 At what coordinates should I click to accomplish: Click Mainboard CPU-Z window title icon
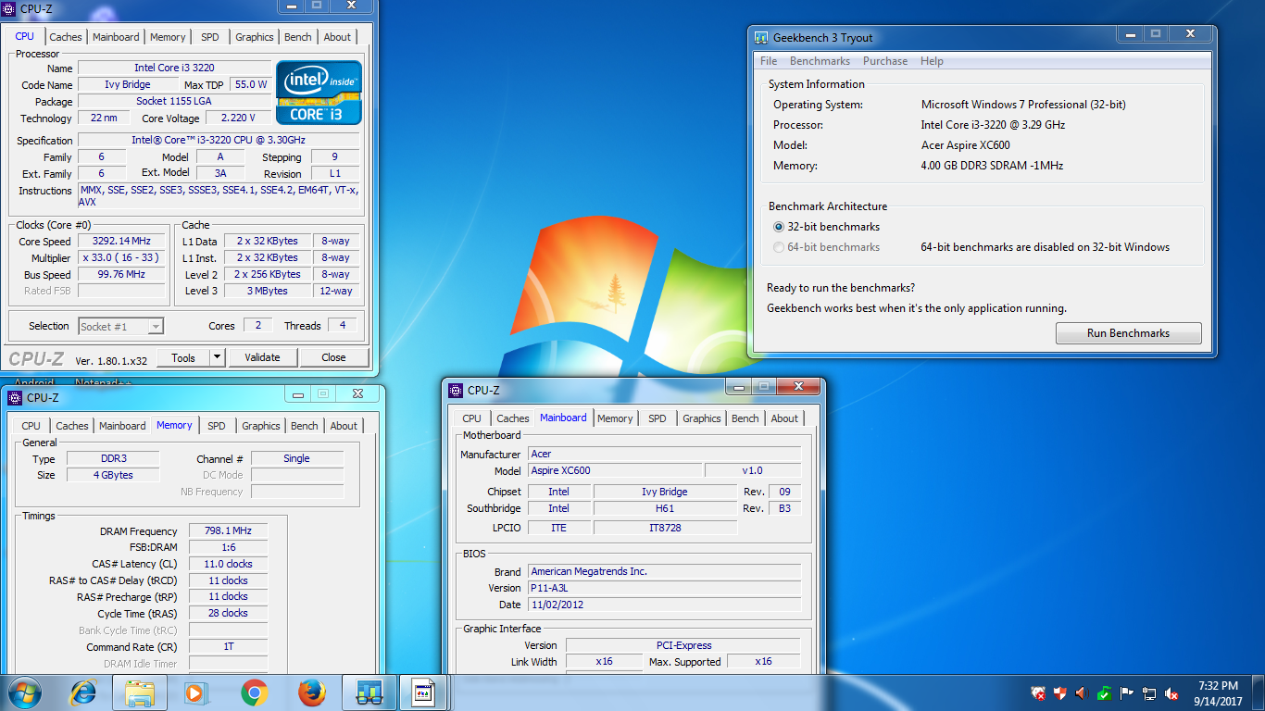pyautogui.click(x=456, y=391)
